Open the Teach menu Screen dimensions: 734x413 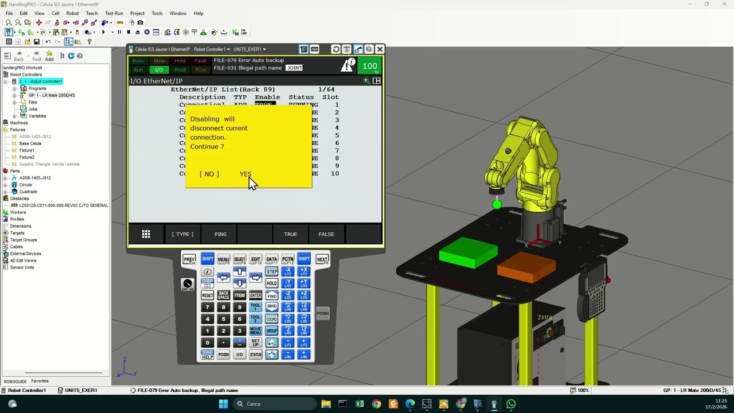[x=92, y=13]
